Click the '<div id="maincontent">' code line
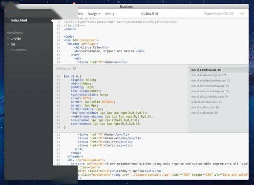The width and height of the screenshot is (254, 185). [86, 160]
